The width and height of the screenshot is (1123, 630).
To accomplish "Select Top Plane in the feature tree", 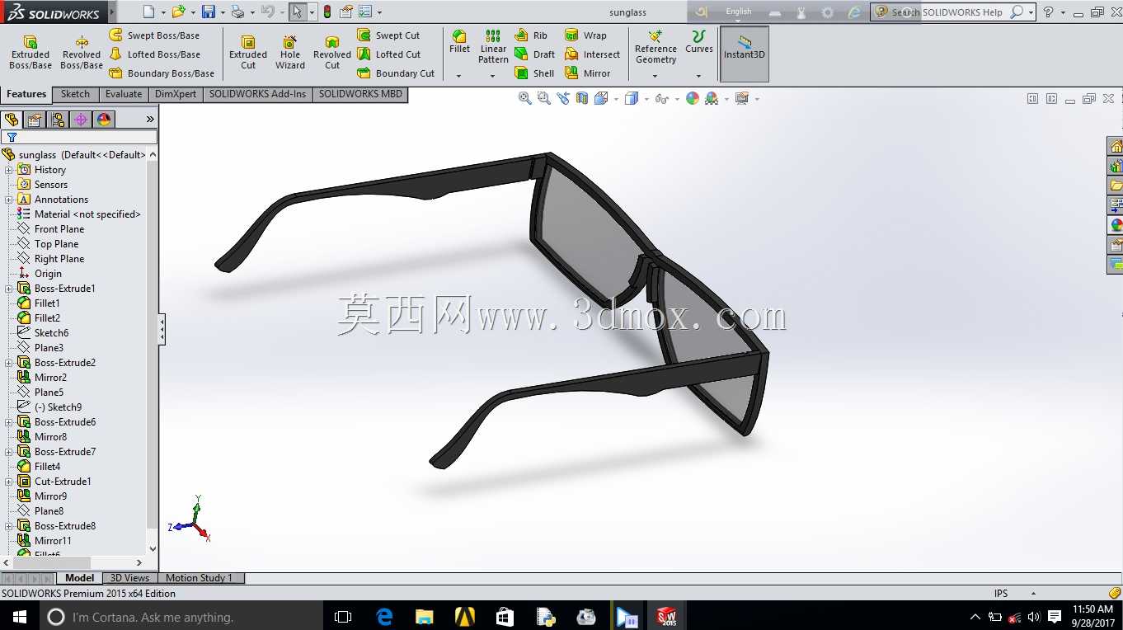I will point(56,244).
